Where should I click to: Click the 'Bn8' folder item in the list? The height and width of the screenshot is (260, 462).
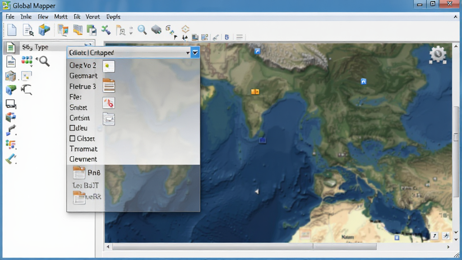pos(87,173)
